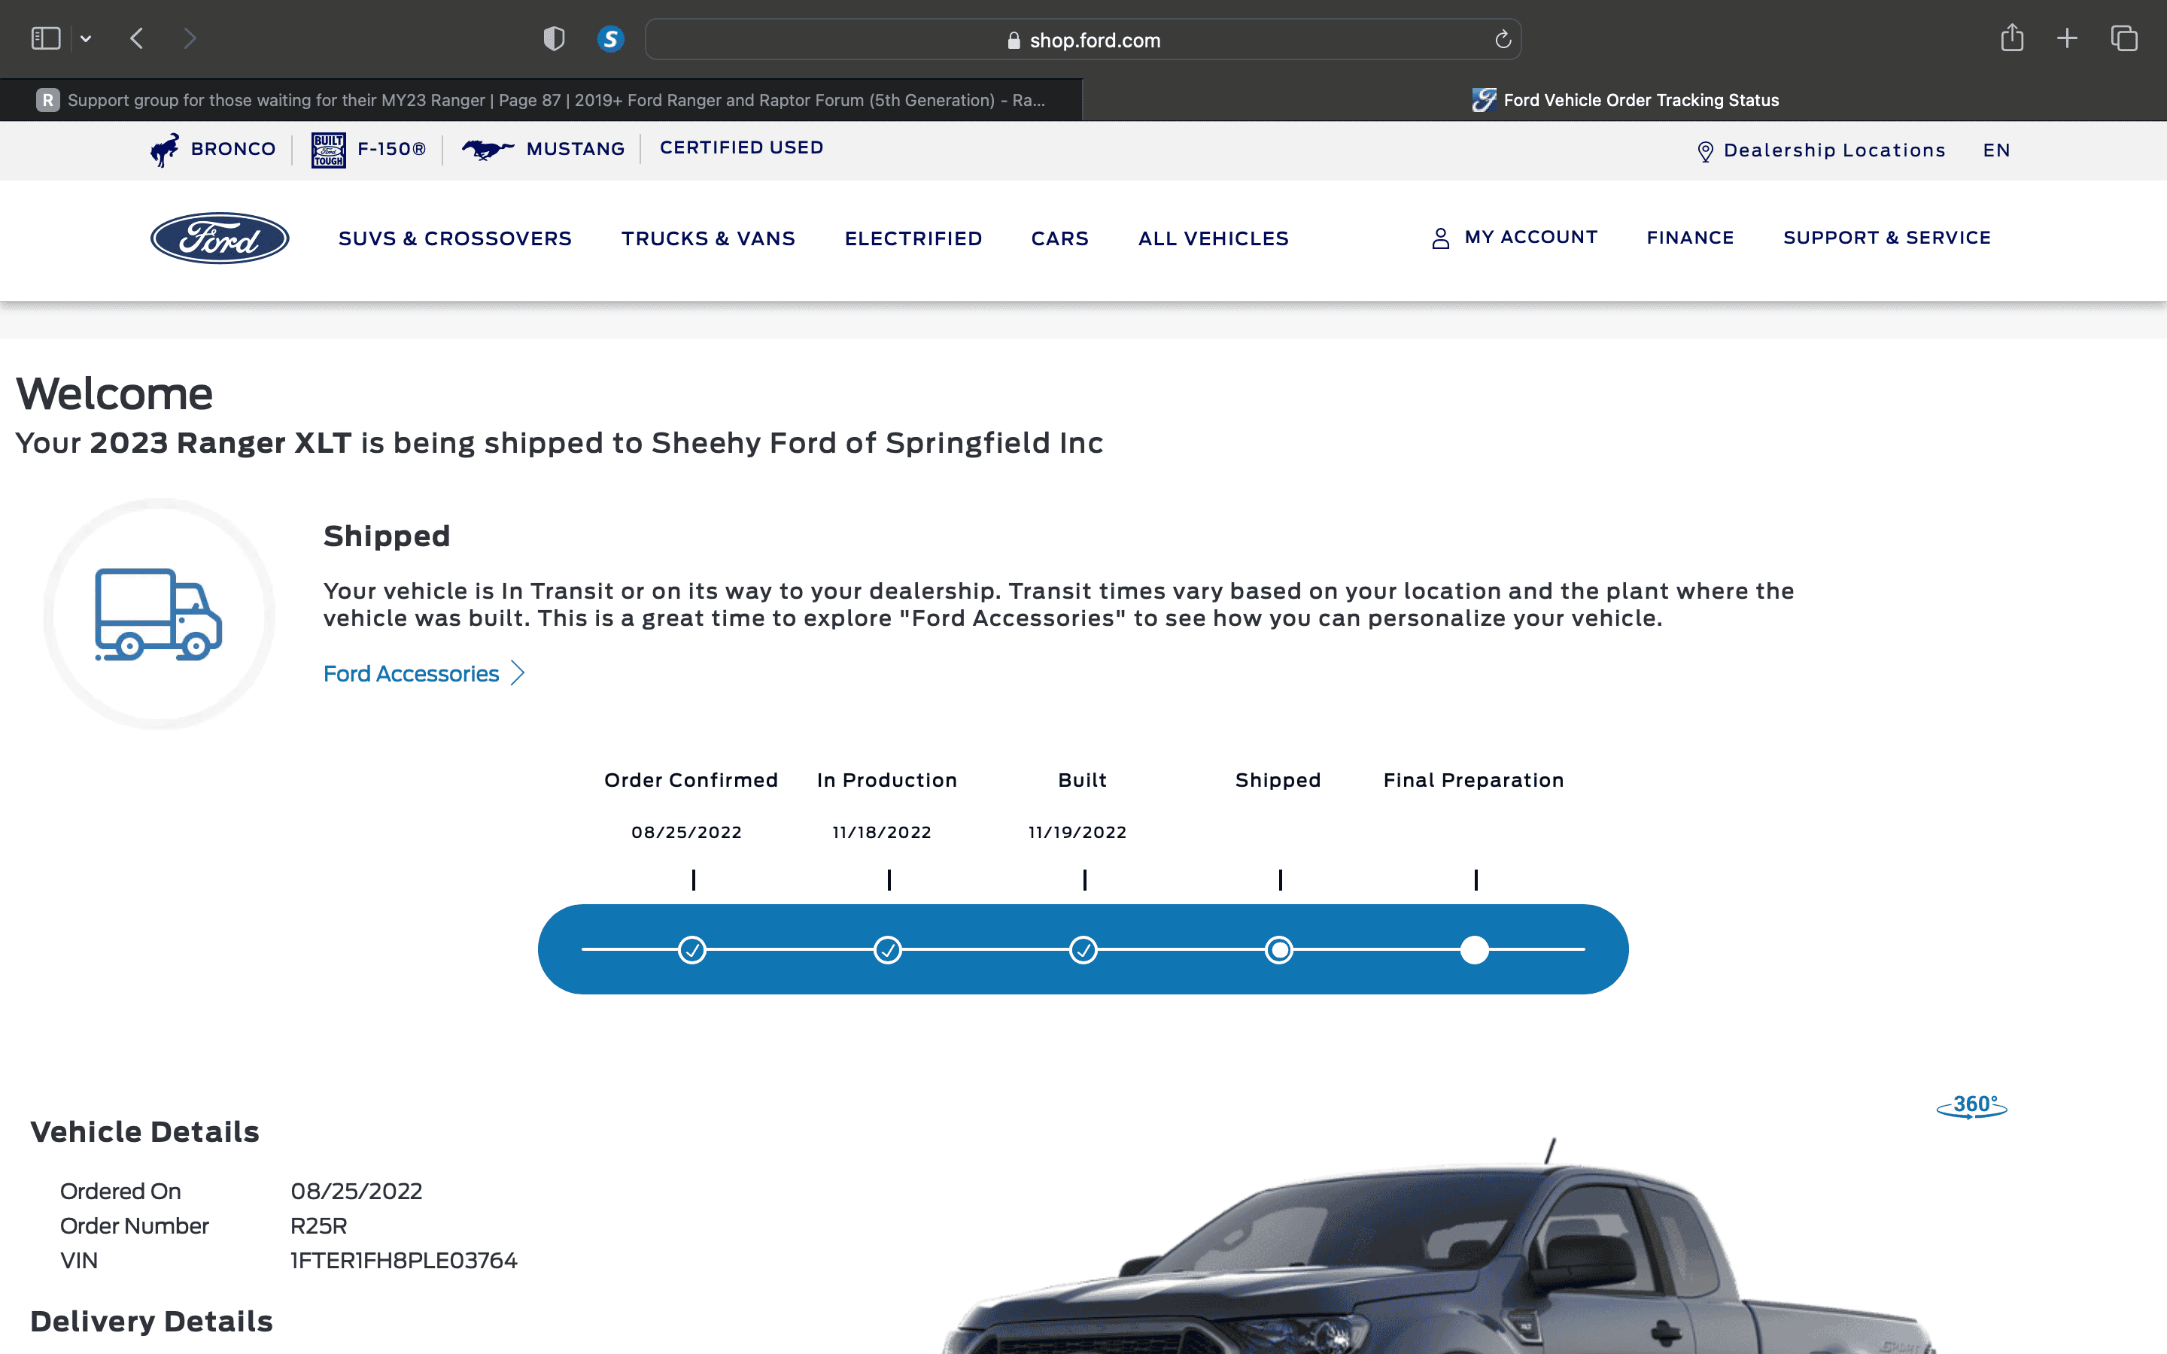The height and width of the screenshot is (1354, 2167).
Task: Open My Account
Action: click(x=1514, y=237)
